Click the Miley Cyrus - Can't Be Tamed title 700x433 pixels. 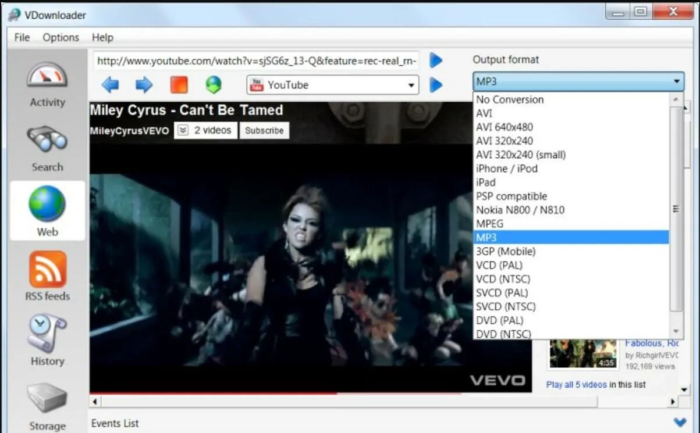tap(186, 110)
